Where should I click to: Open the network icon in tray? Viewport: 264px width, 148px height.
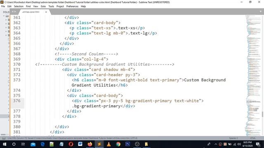pyautogui.click(x=235, y=144)
